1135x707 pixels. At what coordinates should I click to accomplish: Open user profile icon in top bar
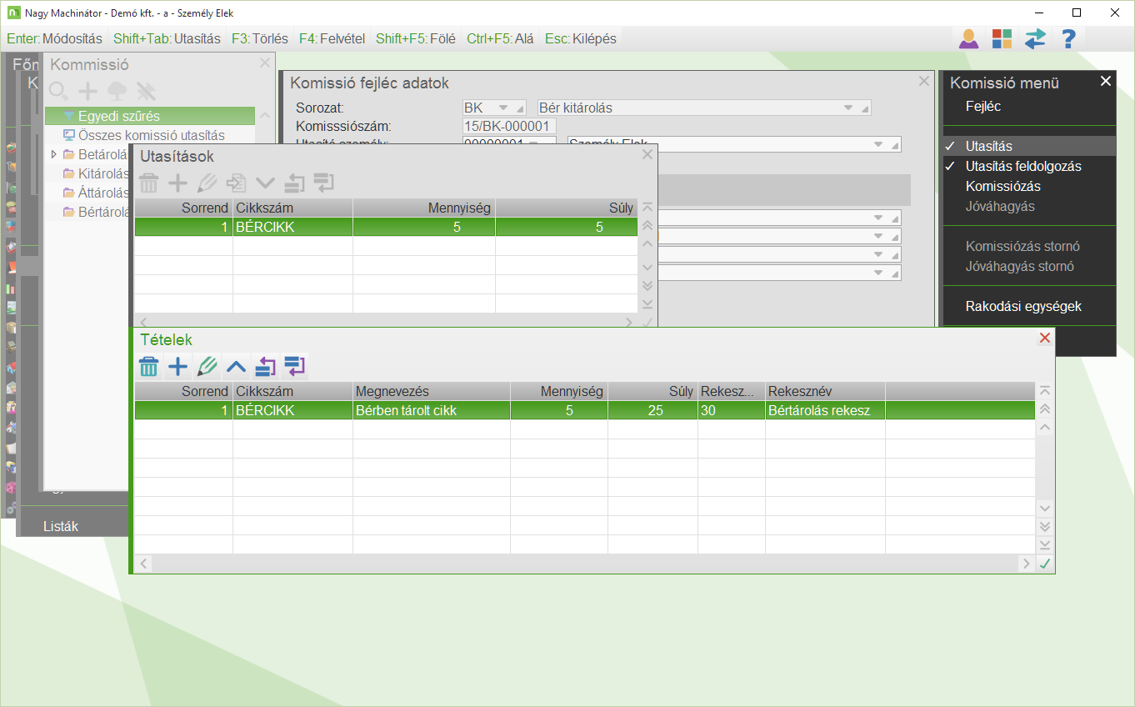[x=968, y=38]
